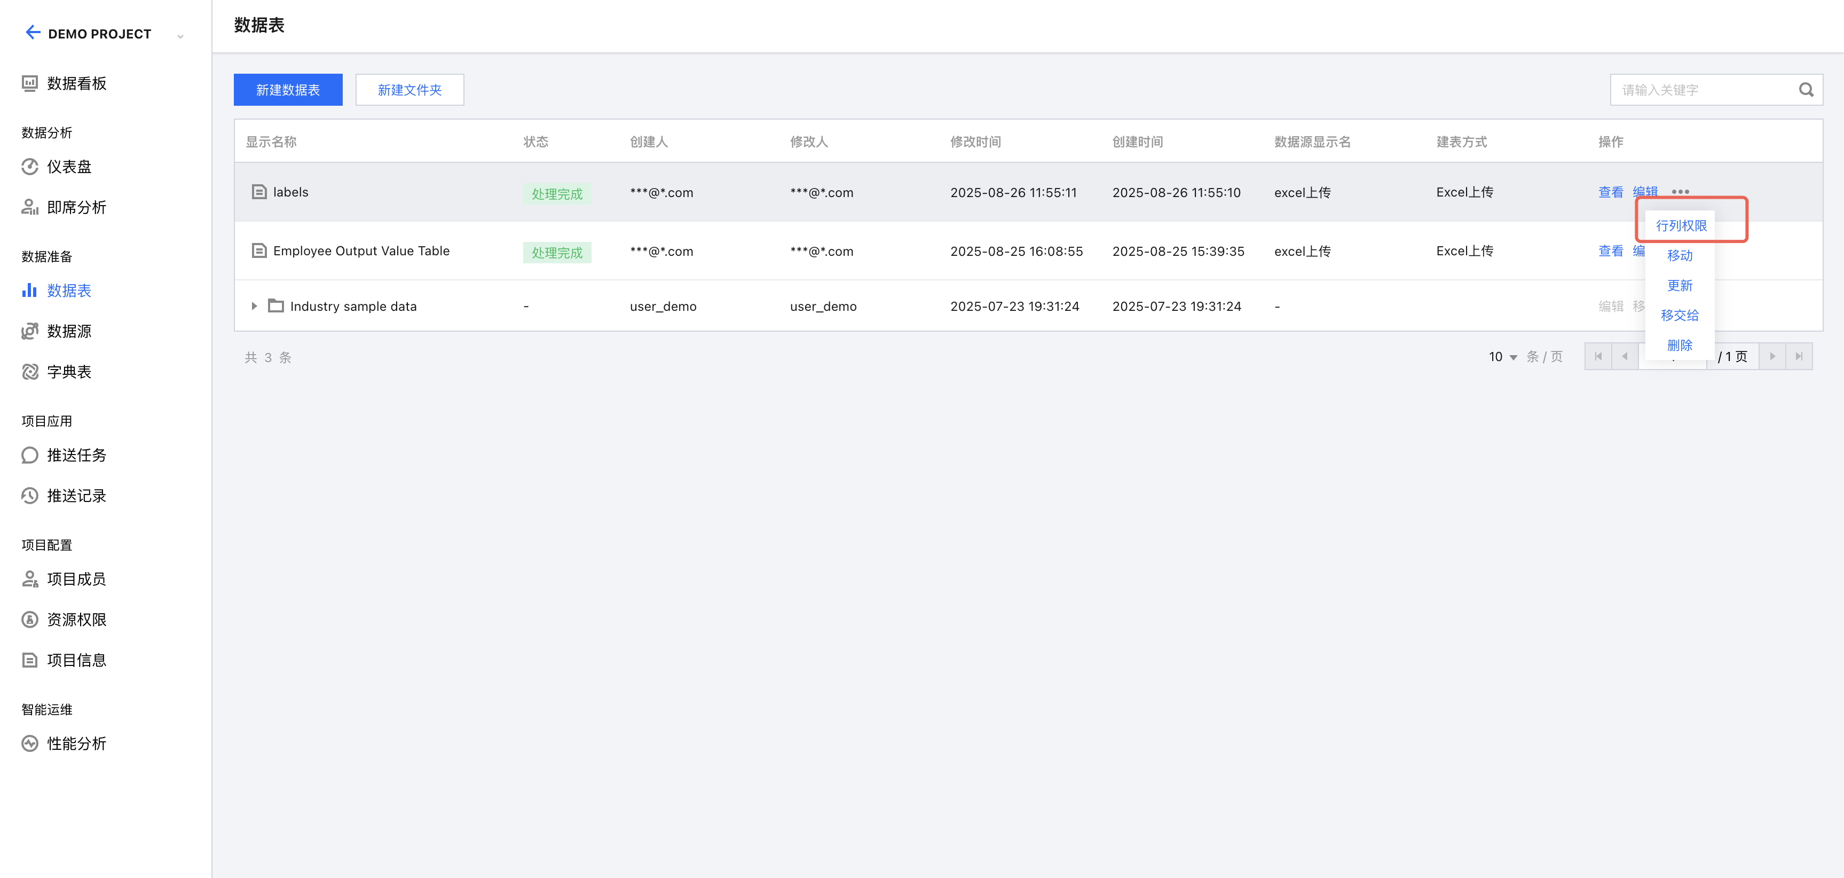Open the 数据看板 dashboard icon
1844x878 pixels.
pyautogui.click(x=29, y=84)
